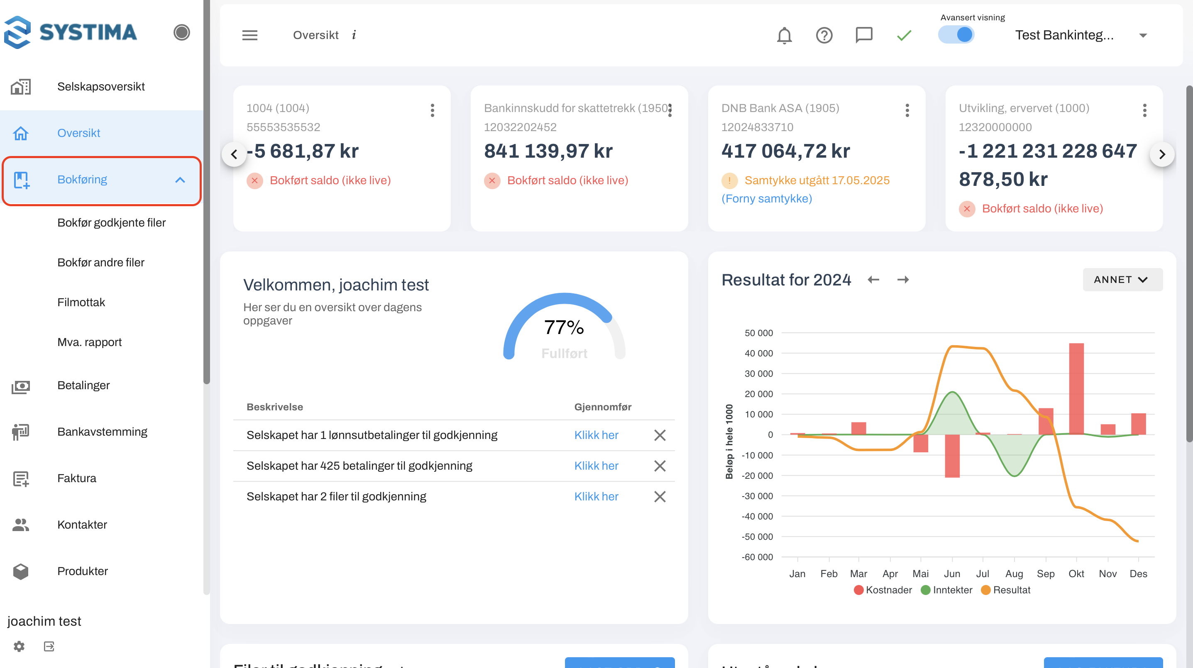Show previous year in Resultat chart
This screenshot has width=1193, height=668.
873,280
